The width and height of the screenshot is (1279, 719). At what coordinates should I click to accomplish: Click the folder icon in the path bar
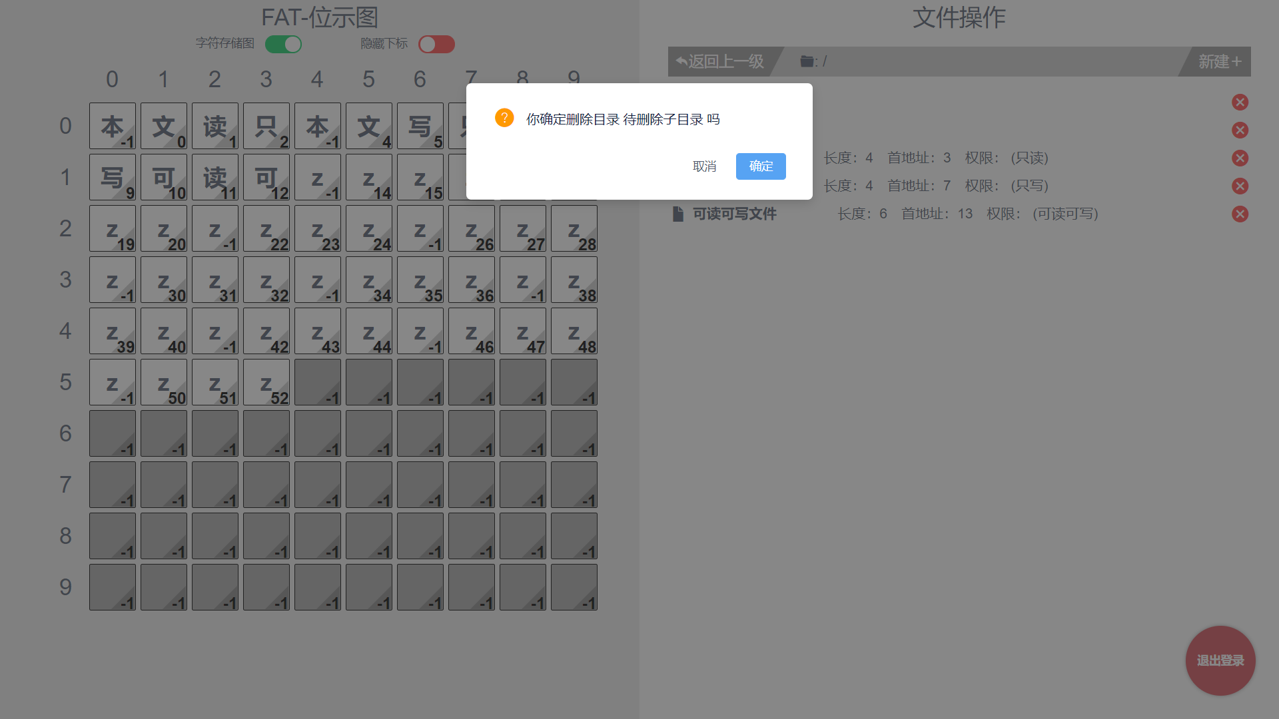coord(807,62)
